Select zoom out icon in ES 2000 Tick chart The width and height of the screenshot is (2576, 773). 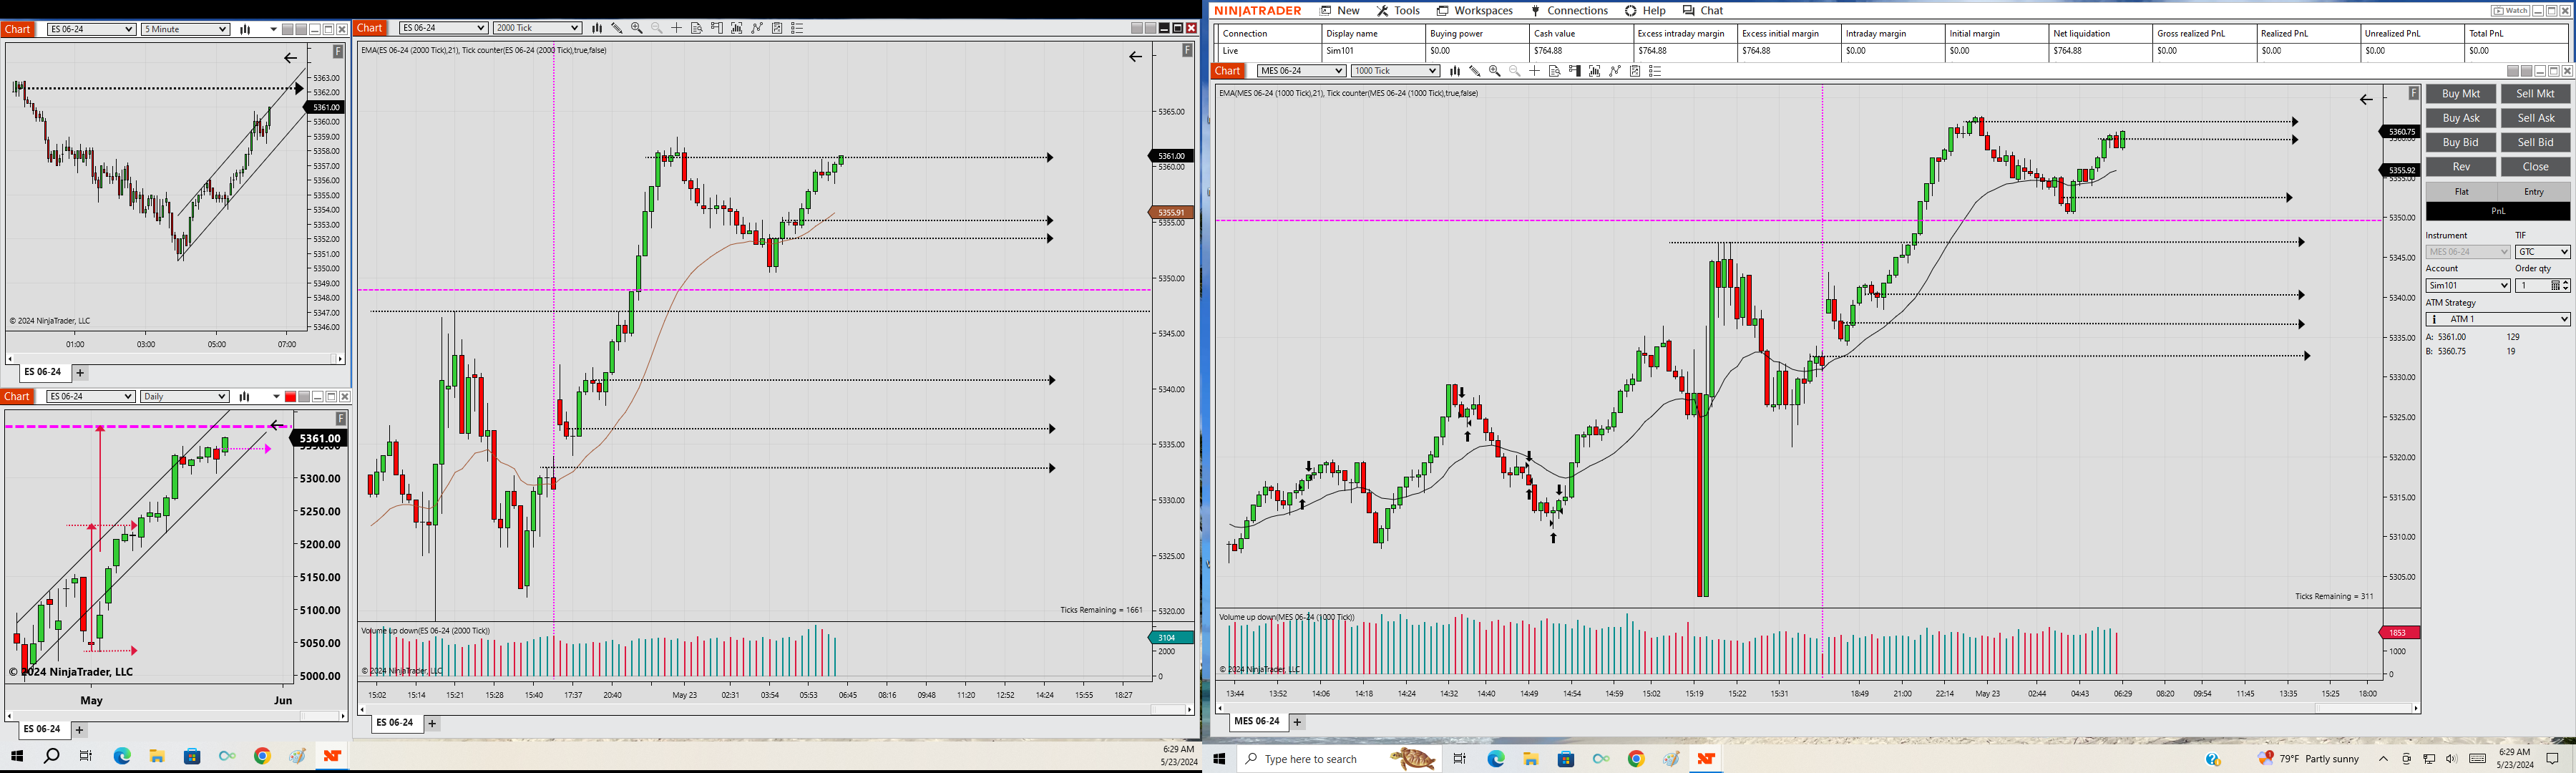pyautogui.click(x=657, y=28)
